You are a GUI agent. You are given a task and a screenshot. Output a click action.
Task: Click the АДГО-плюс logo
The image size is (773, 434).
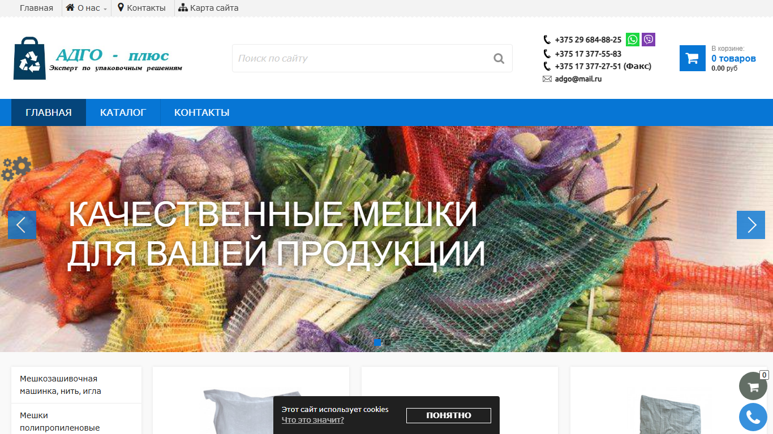pyautogui.click(x=97, y=58)
